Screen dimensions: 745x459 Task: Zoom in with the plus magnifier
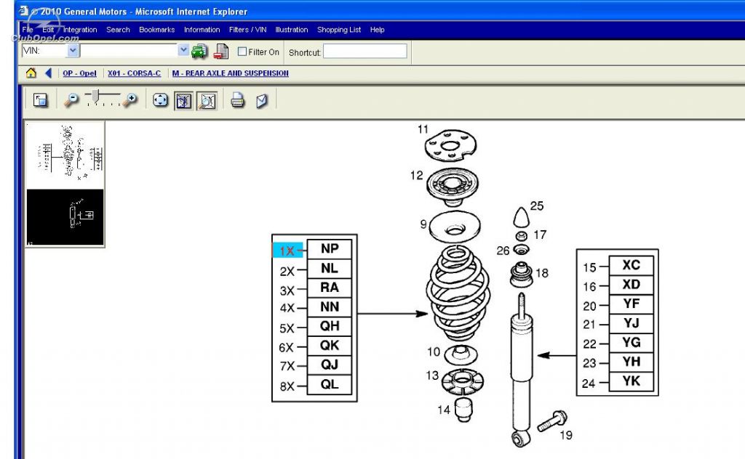[x=130, y=100]
